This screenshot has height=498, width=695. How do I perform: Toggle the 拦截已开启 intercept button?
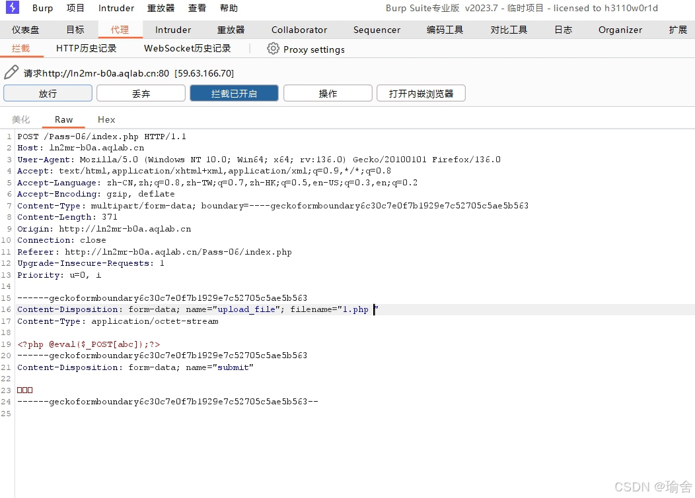[234, 94]
